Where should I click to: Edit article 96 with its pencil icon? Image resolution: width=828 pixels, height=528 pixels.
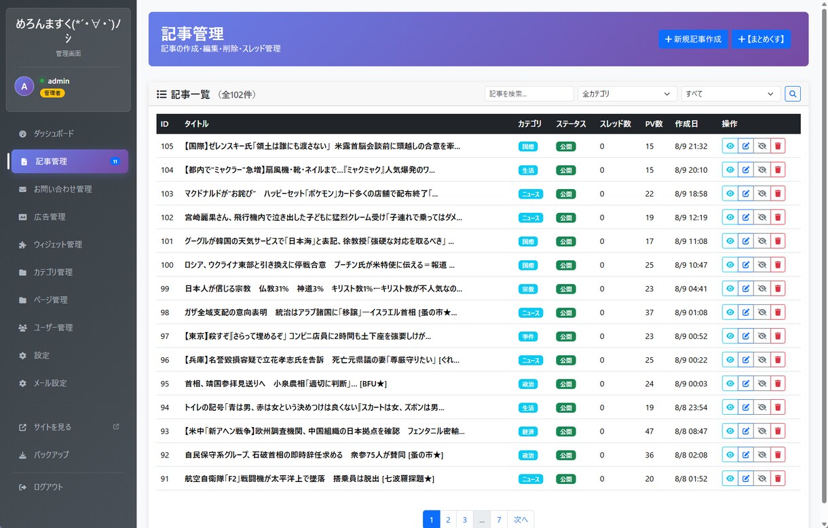point(746,359)
